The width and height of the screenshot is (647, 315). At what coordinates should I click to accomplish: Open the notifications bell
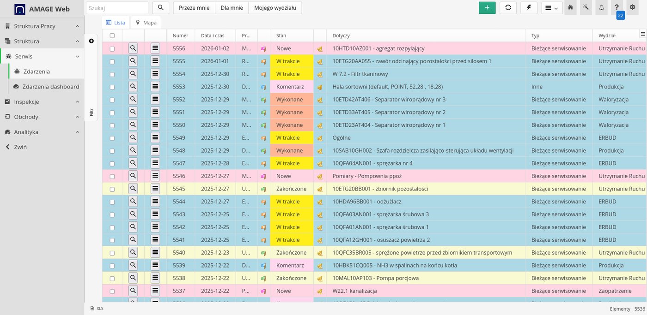[x=601, y=8]
